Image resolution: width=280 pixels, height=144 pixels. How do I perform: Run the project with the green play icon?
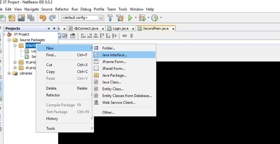coord(130,18)
